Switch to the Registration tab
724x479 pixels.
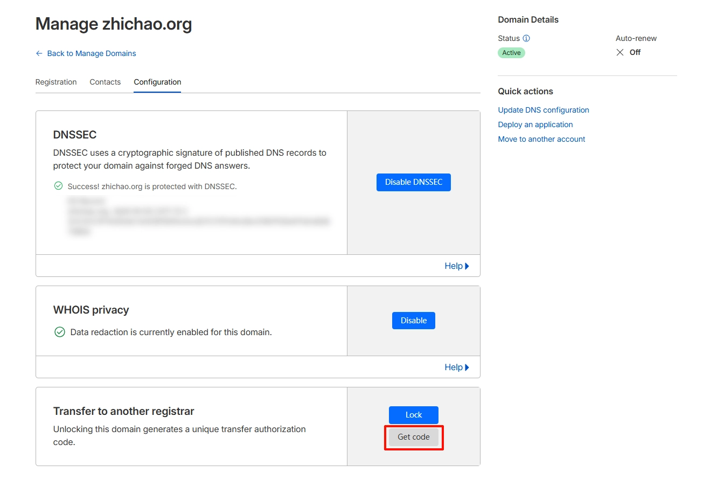pyautogui.click(x=56, y=82)
